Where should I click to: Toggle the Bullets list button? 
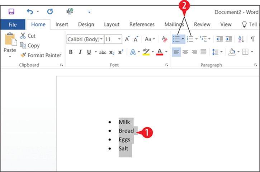(176, 39)
